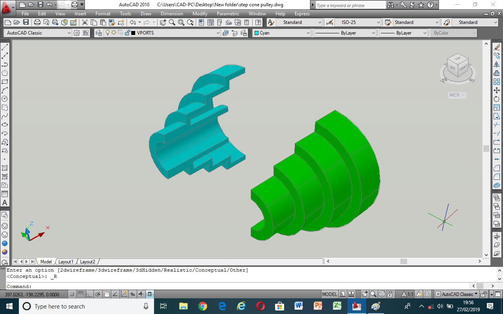Click the Undo arrow in the toolbar

tap(132, 22)
